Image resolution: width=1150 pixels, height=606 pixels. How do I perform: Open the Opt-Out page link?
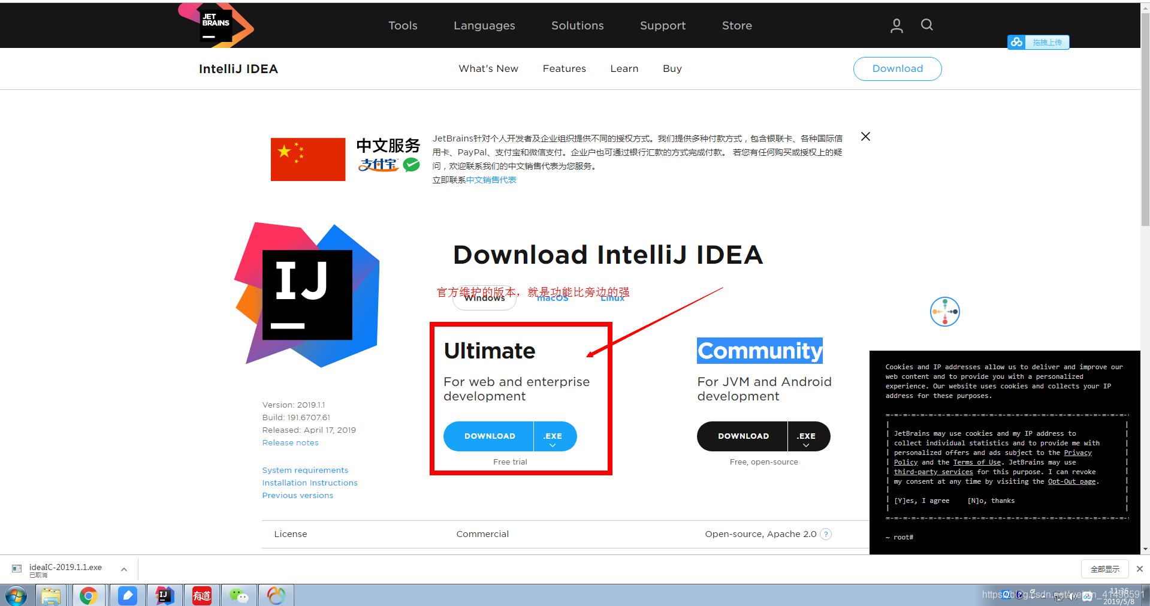pos(1071,481)
